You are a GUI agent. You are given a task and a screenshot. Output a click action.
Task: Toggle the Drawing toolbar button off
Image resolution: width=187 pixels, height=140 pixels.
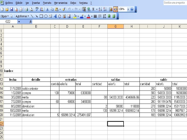115,9
